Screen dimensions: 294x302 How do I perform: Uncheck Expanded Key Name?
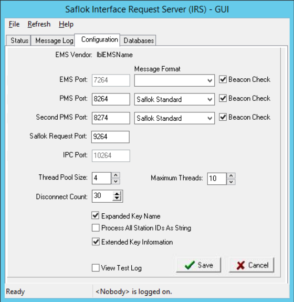(x=96, y=216)
